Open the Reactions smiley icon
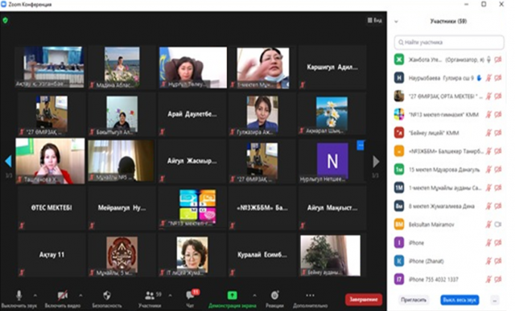The height and width of the screenshot is (311, 515). coord(274,295)
